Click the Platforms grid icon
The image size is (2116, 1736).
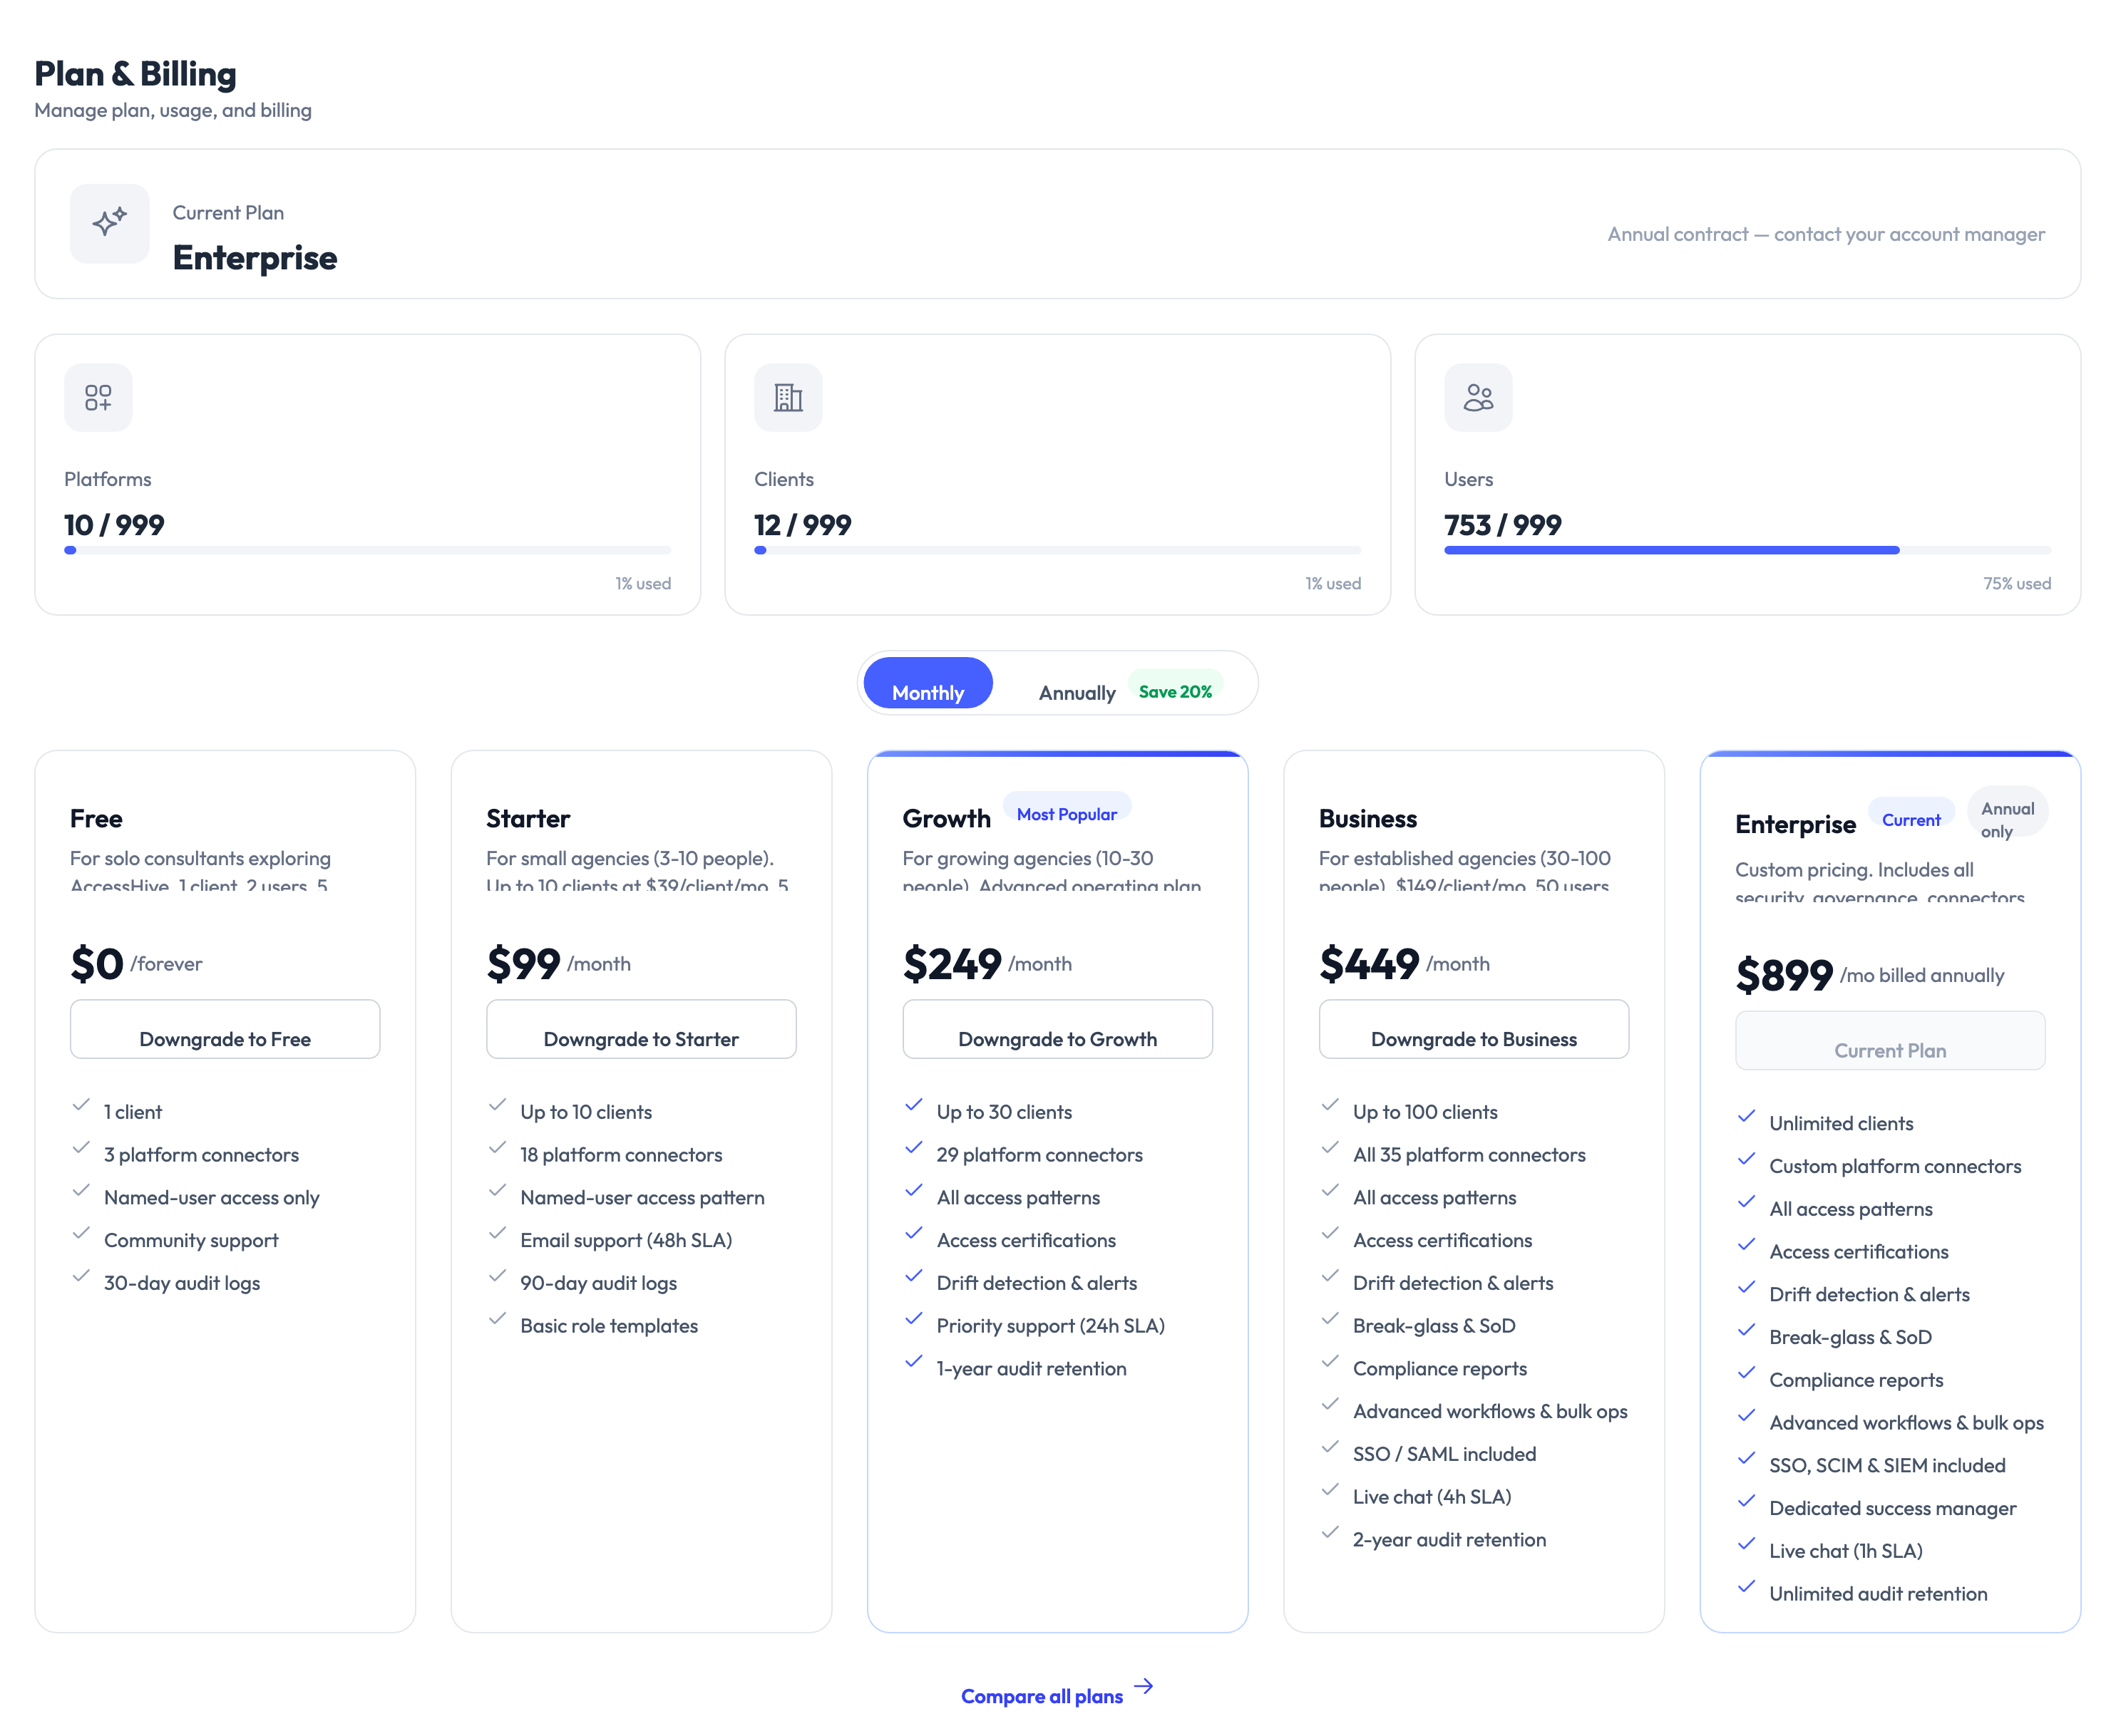(98, 397)
